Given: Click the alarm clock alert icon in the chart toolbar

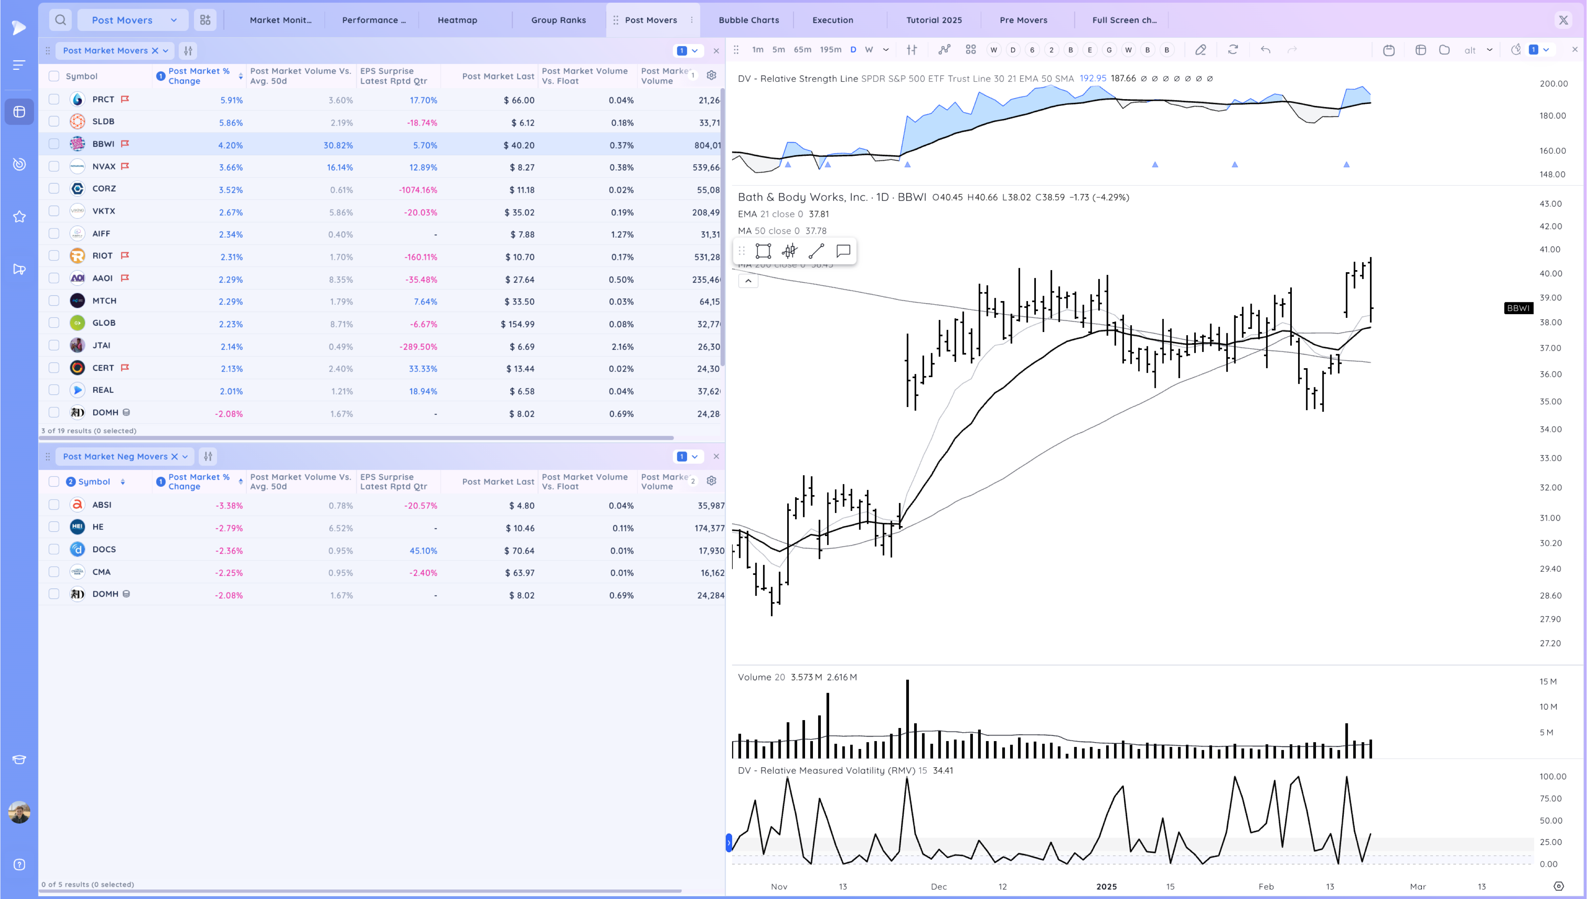Looking at the screenshot, I should pos(1516,50).
